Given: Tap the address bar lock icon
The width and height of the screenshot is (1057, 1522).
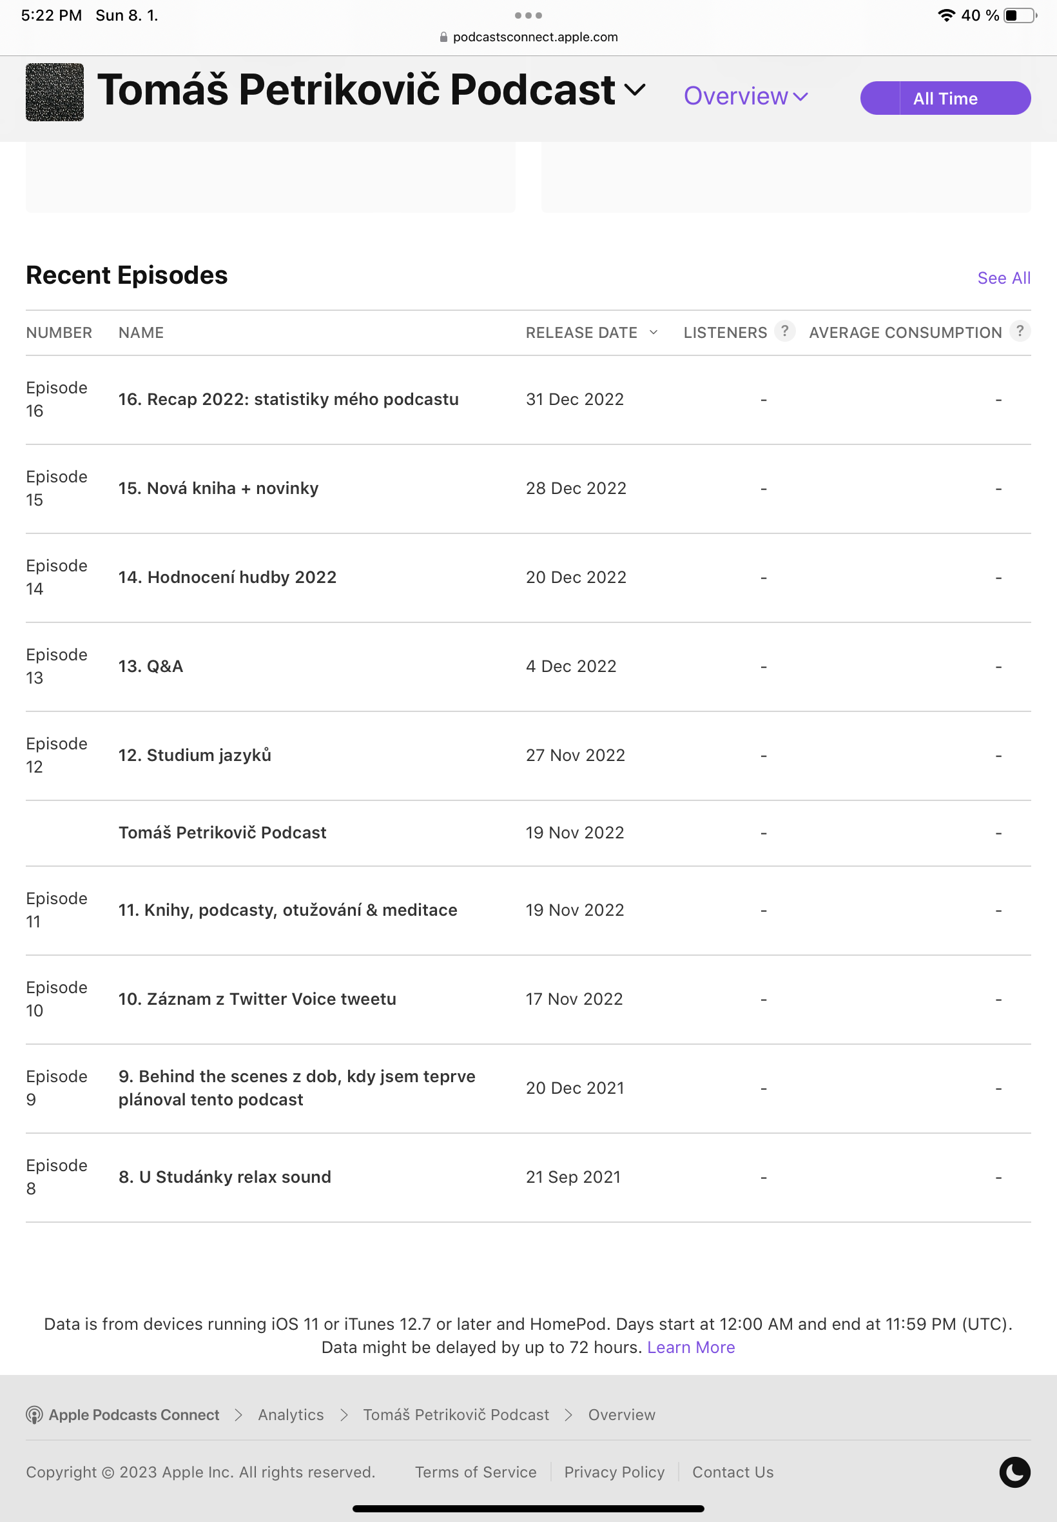Looking at the screenshot, I should [x=443, y=38].
